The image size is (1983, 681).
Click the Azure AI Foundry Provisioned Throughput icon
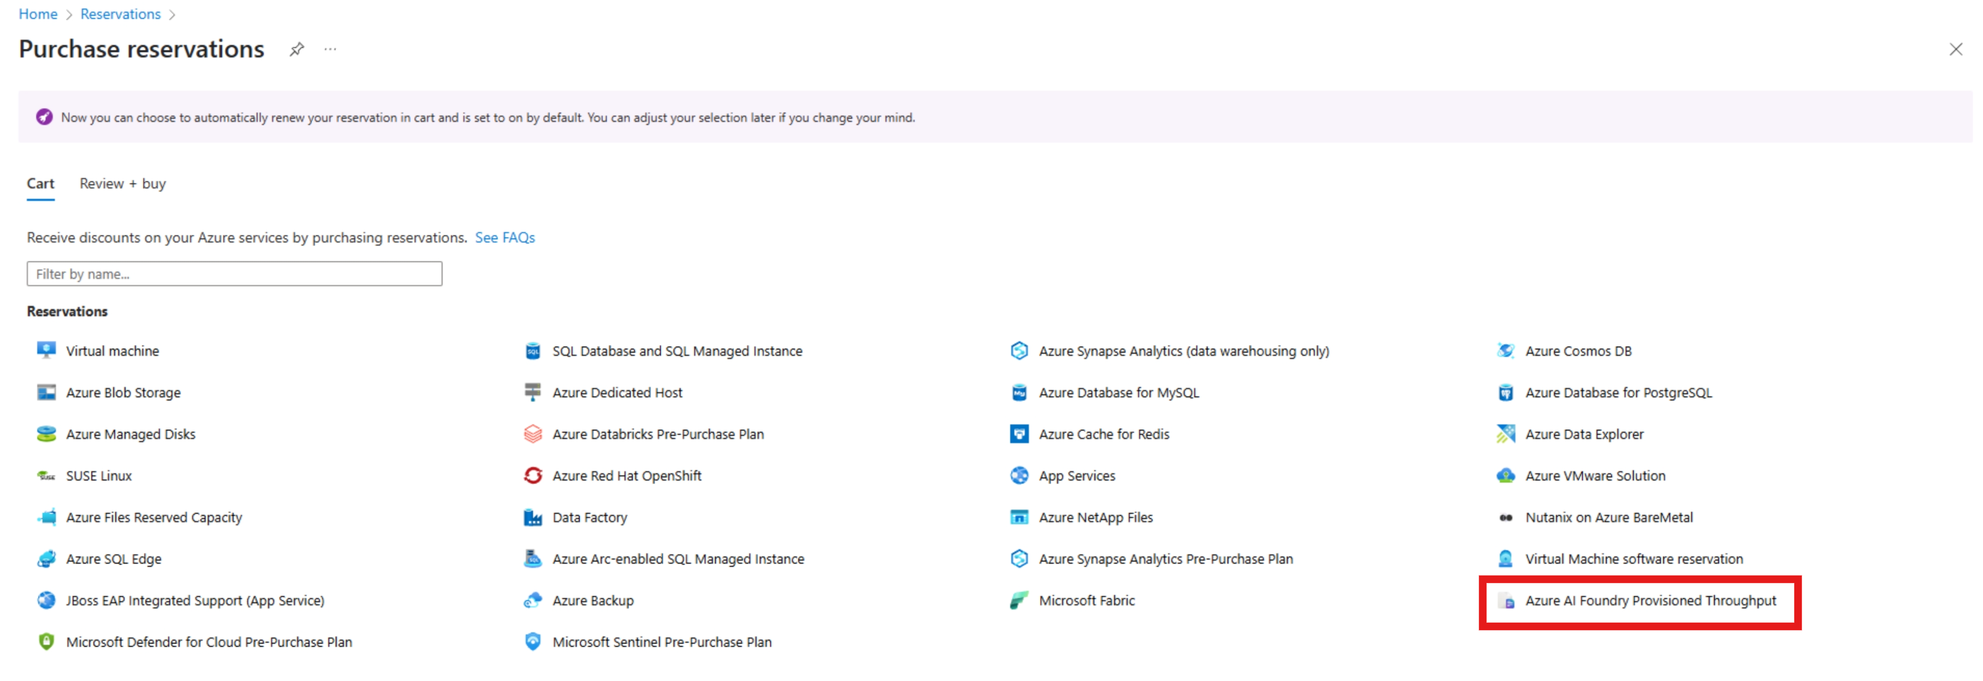[x=1506, y=600]
